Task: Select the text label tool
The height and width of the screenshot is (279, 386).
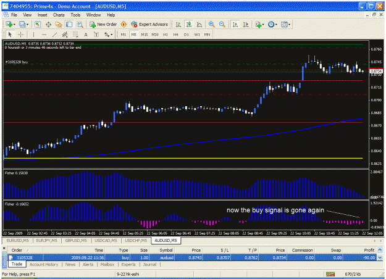Action: (x=96, y=35)
